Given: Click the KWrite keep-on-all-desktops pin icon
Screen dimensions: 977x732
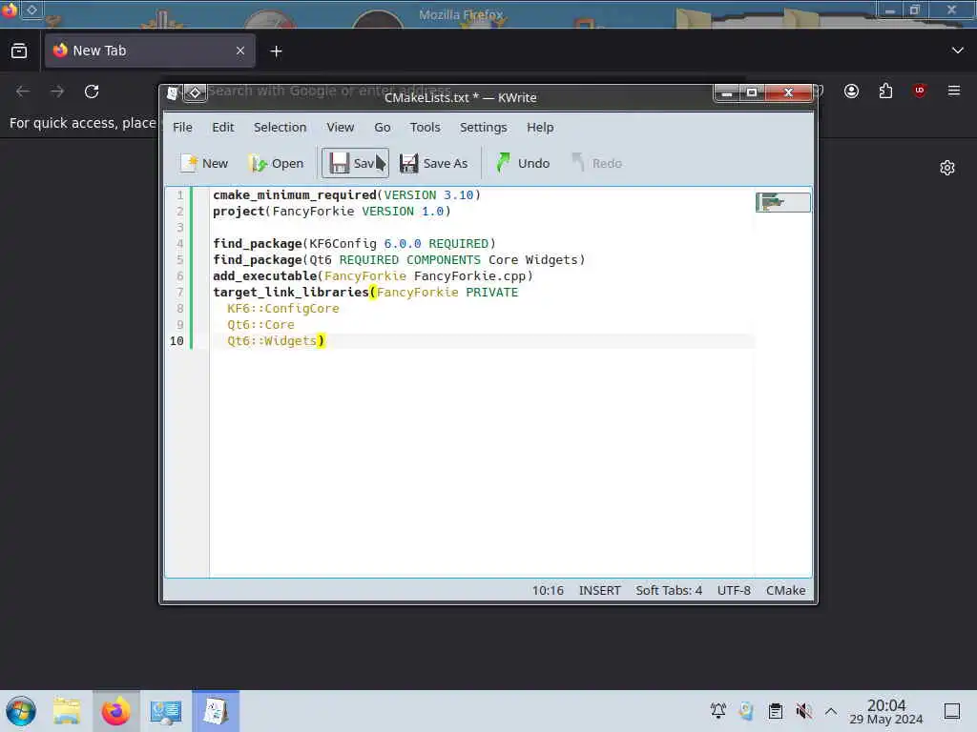Looking at the screenshot, I should point(195,93).
